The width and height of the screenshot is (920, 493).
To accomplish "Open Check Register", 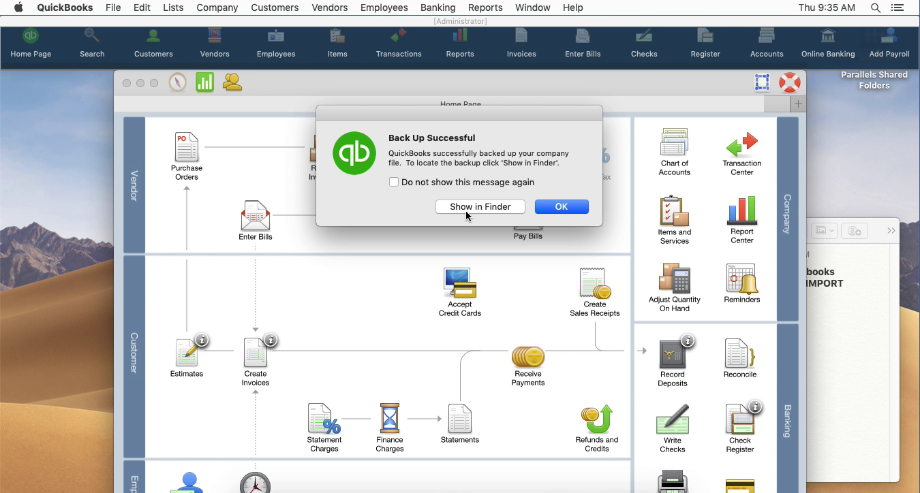I will [x=740, y=428].
